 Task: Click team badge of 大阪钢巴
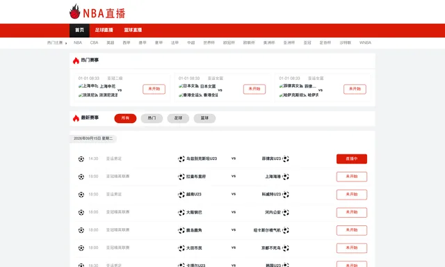click(x=181, y=213)
